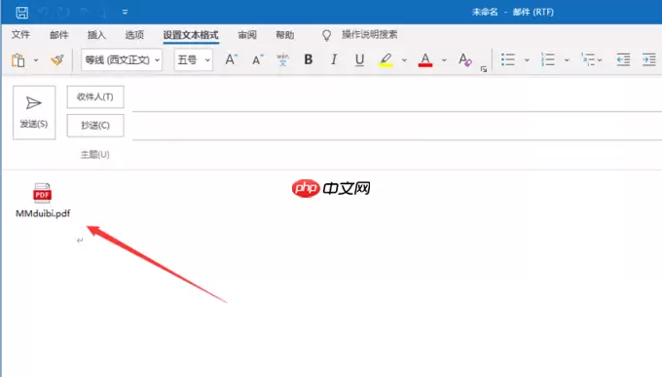Expand bullet list style arrow

click(x=527, y=60)
